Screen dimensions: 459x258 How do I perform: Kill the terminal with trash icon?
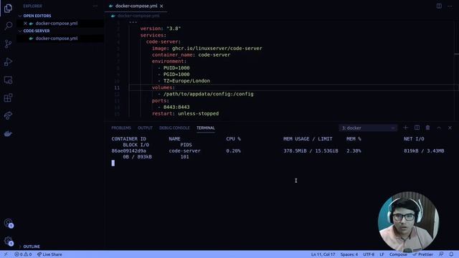[x=427, y=128]
